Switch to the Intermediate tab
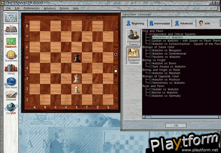The height and width of the screenshot is (153, 221). tap(160, 23)
